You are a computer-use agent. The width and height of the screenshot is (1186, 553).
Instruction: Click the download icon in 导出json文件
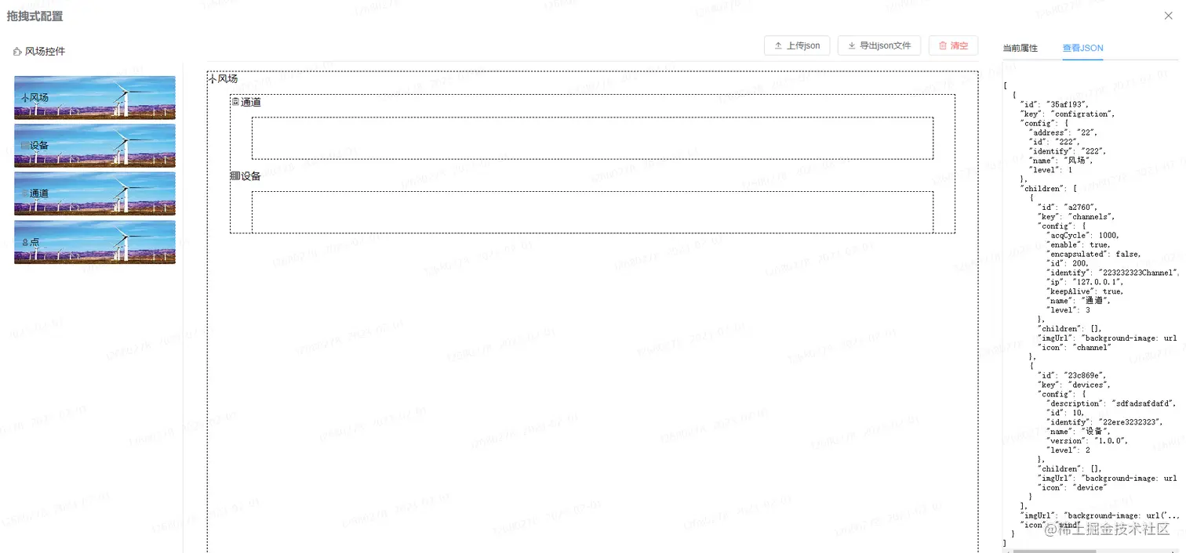[x=852, y=45]
